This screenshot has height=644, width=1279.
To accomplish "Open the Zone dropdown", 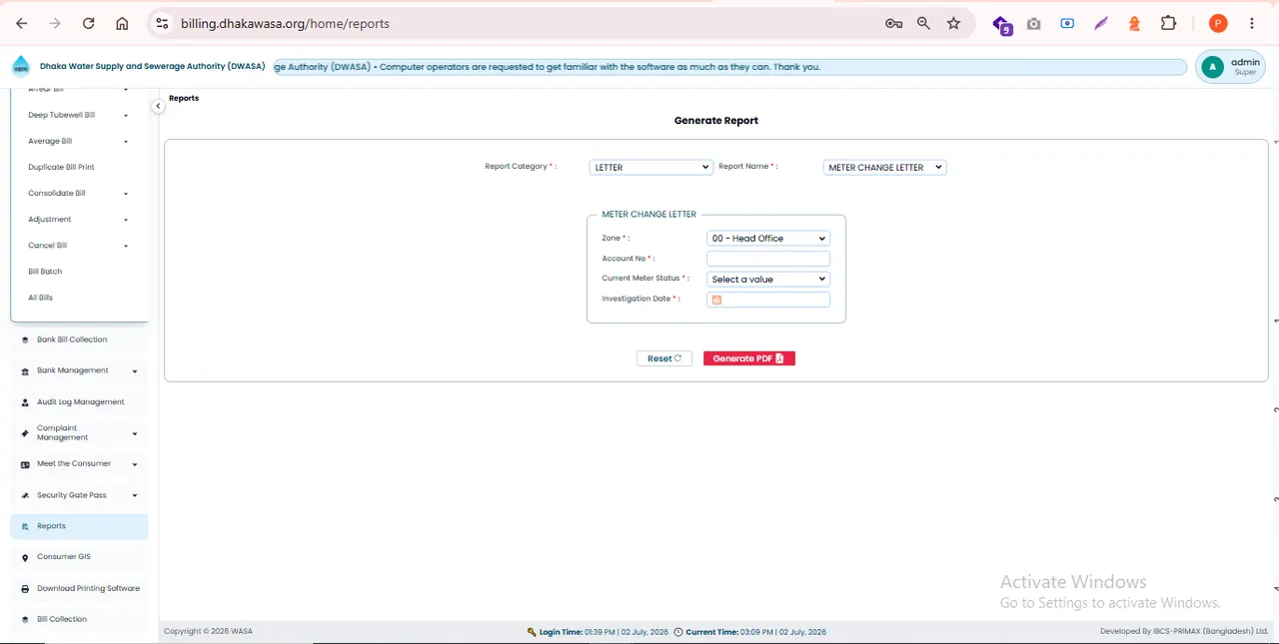I will pyautogui.click(x=768, y=239).
